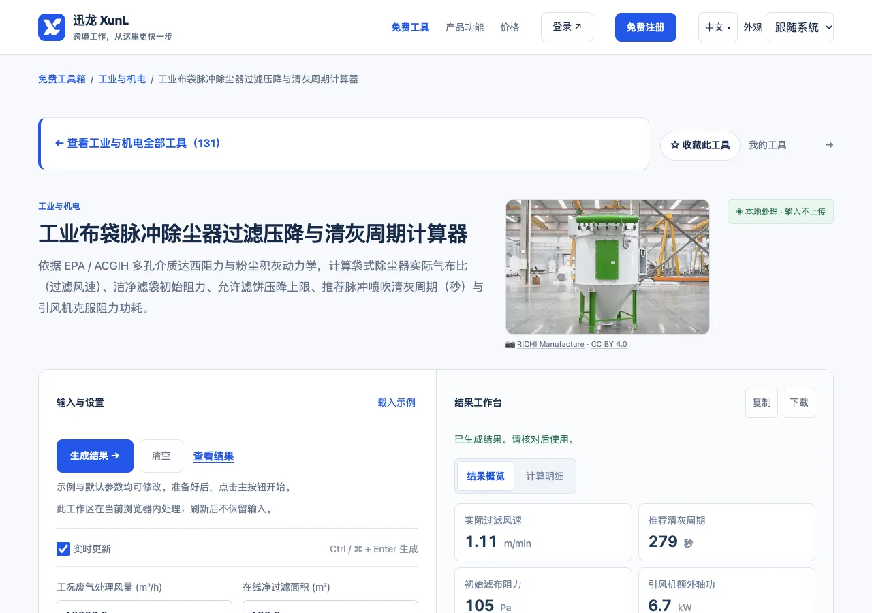The width and height of the screenshot is (872, 613).
Task: Click the 在线净过滤面积 input field
Action: 330,606
